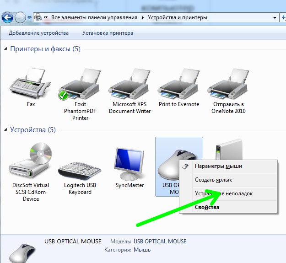Select the Fax device icon

click(31, 85)
